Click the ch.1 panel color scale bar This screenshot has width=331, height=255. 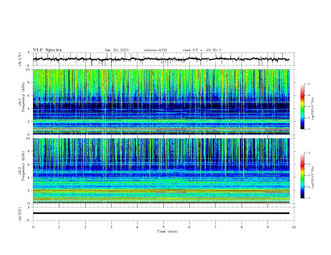(x=302, y=106)
